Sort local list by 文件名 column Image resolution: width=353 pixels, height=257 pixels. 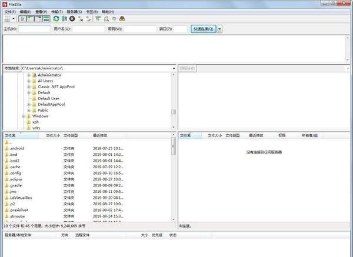21,135
